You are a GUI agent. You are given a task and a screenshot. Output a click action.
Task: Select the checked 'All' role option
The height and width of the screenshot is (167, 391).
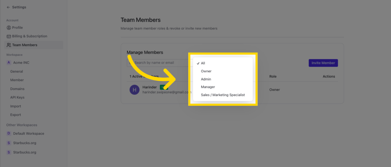click(x=203, y=63)
